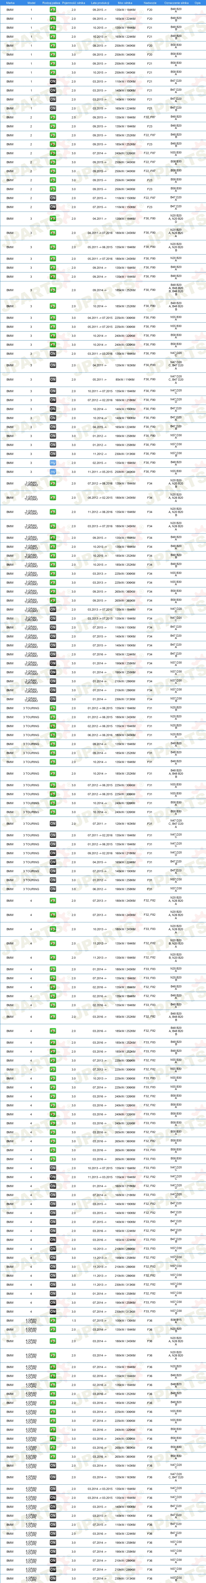Select 4 GRAN COUPE model cell in 1.5 row
Screen dimensions: 206x1583
(x=31, y=1320)
